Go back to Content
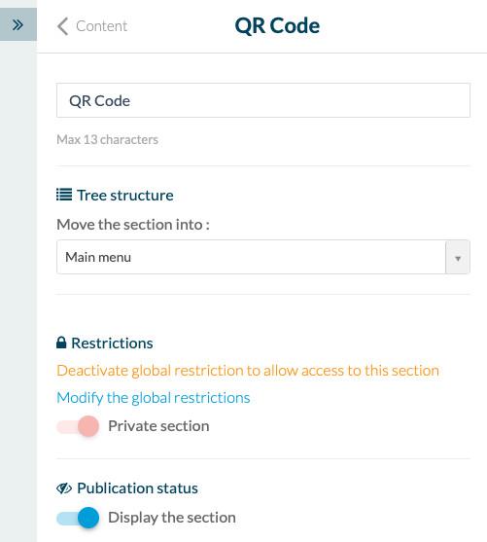Image resolution: width=487 pixels, height=542 pixels. (101, 26)
